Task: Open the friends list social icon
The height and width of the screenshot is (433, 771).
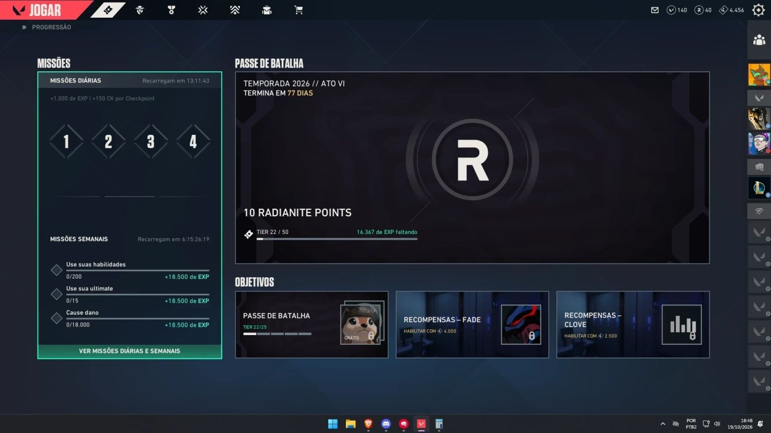Action: pyautogui.click(x=759, y=40)
